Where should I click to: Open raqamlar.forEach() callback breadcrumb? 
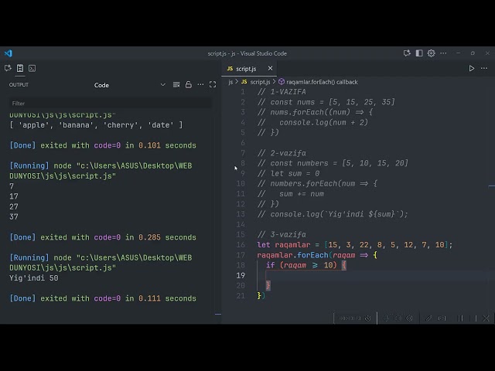tap(322, 82)
